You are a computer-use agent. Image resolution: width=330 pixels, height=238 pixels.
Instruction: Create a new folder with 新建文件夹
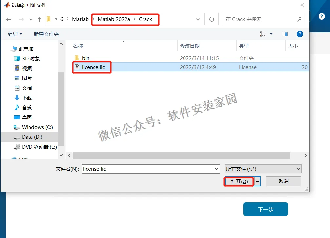(x=46, y=34)
